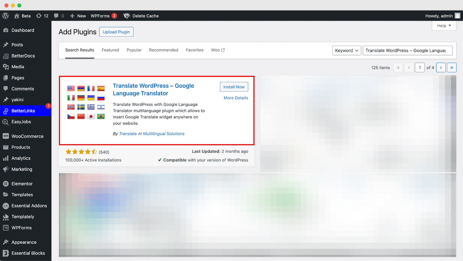
Task: Click the Upload Plugin button
Action: (116, 32)
